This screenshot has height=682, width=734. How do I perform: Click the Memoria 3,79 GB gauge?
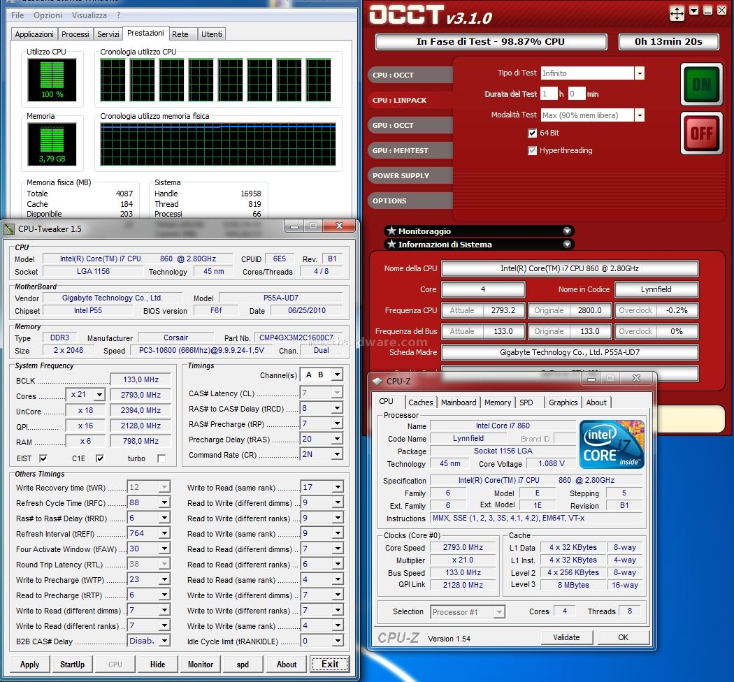click(52, 144)
